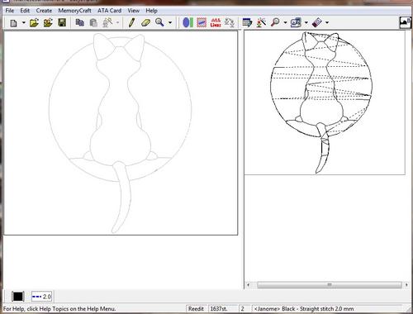The width and height of the screenshot is (413, 314).
Task: Open the ATA Card menu
Action: tap(109, 11)
